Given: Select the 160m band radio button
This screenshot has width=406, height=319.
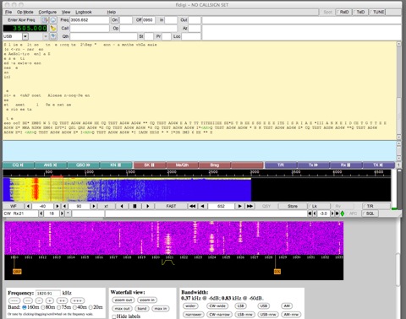Looking at the screenshot, I should click(x=25, y=307).
